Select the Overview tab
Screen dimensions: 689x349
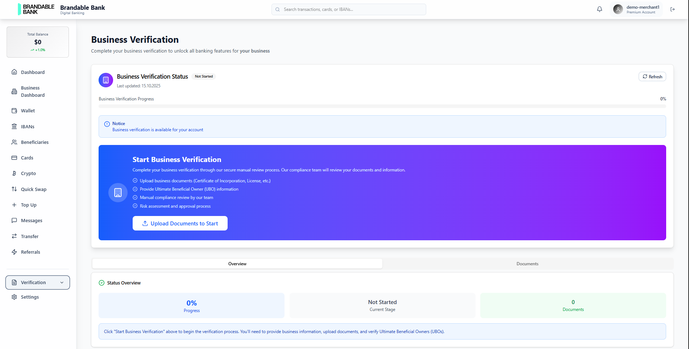pos(237,263)
